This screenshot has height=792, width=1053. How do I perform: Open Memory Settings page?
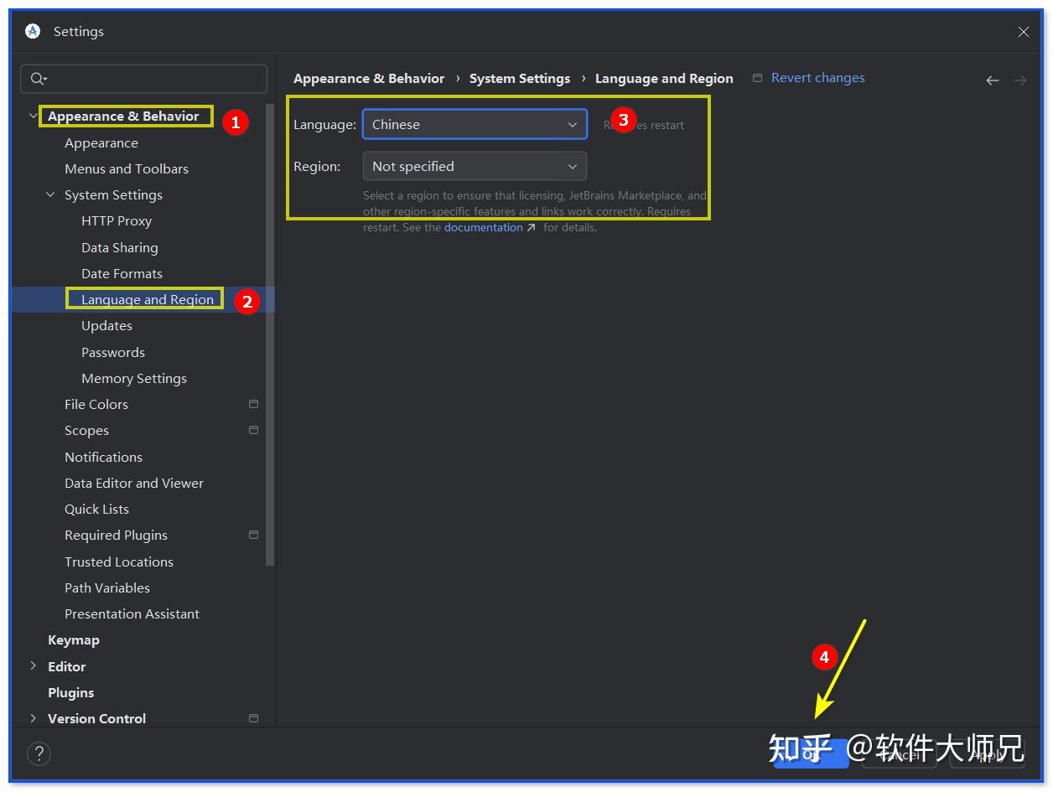pyautogui.click(x=134, y=379)
